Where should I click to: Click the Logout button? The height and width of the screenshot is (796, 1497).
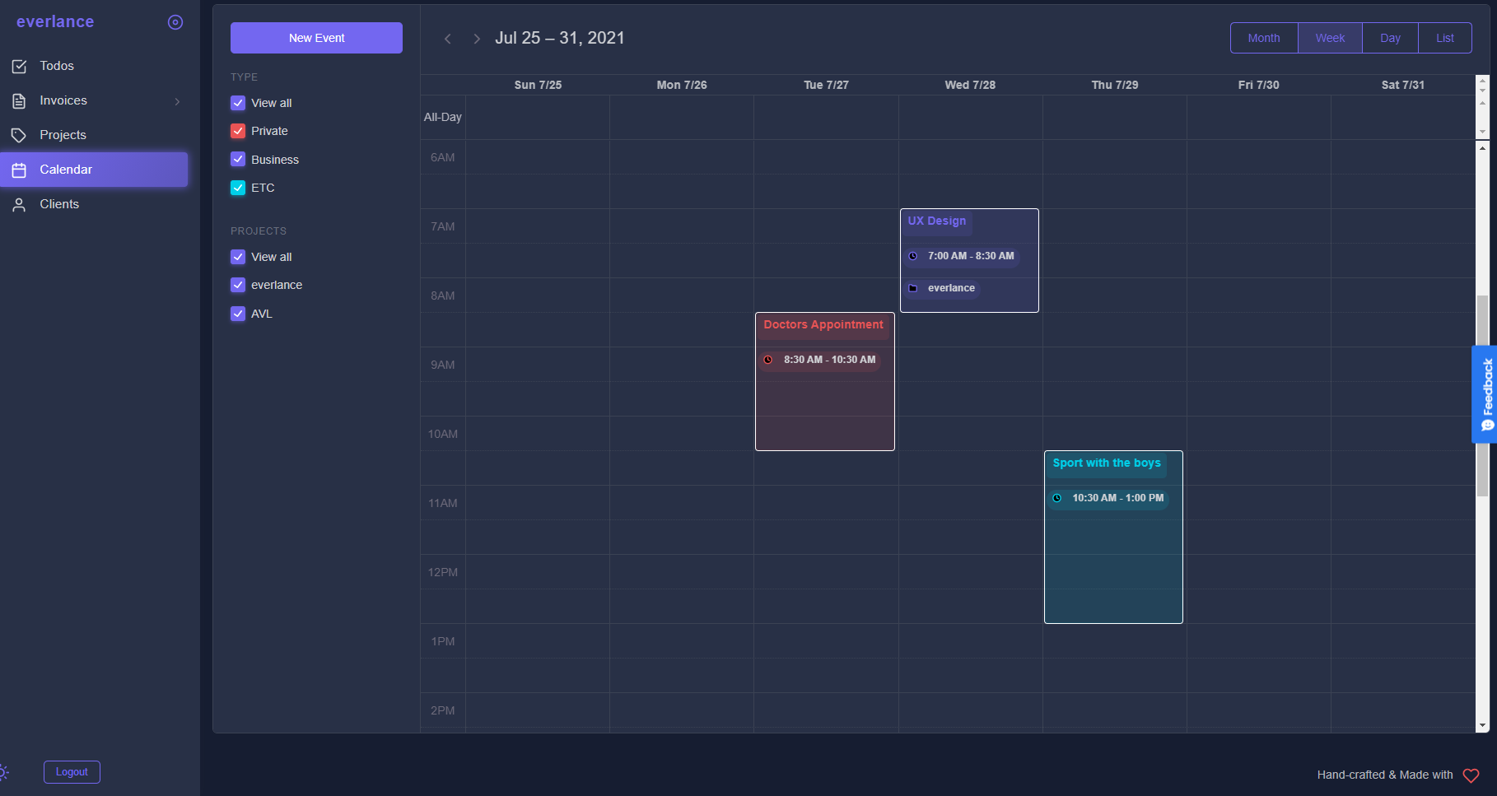click(72, 772)
